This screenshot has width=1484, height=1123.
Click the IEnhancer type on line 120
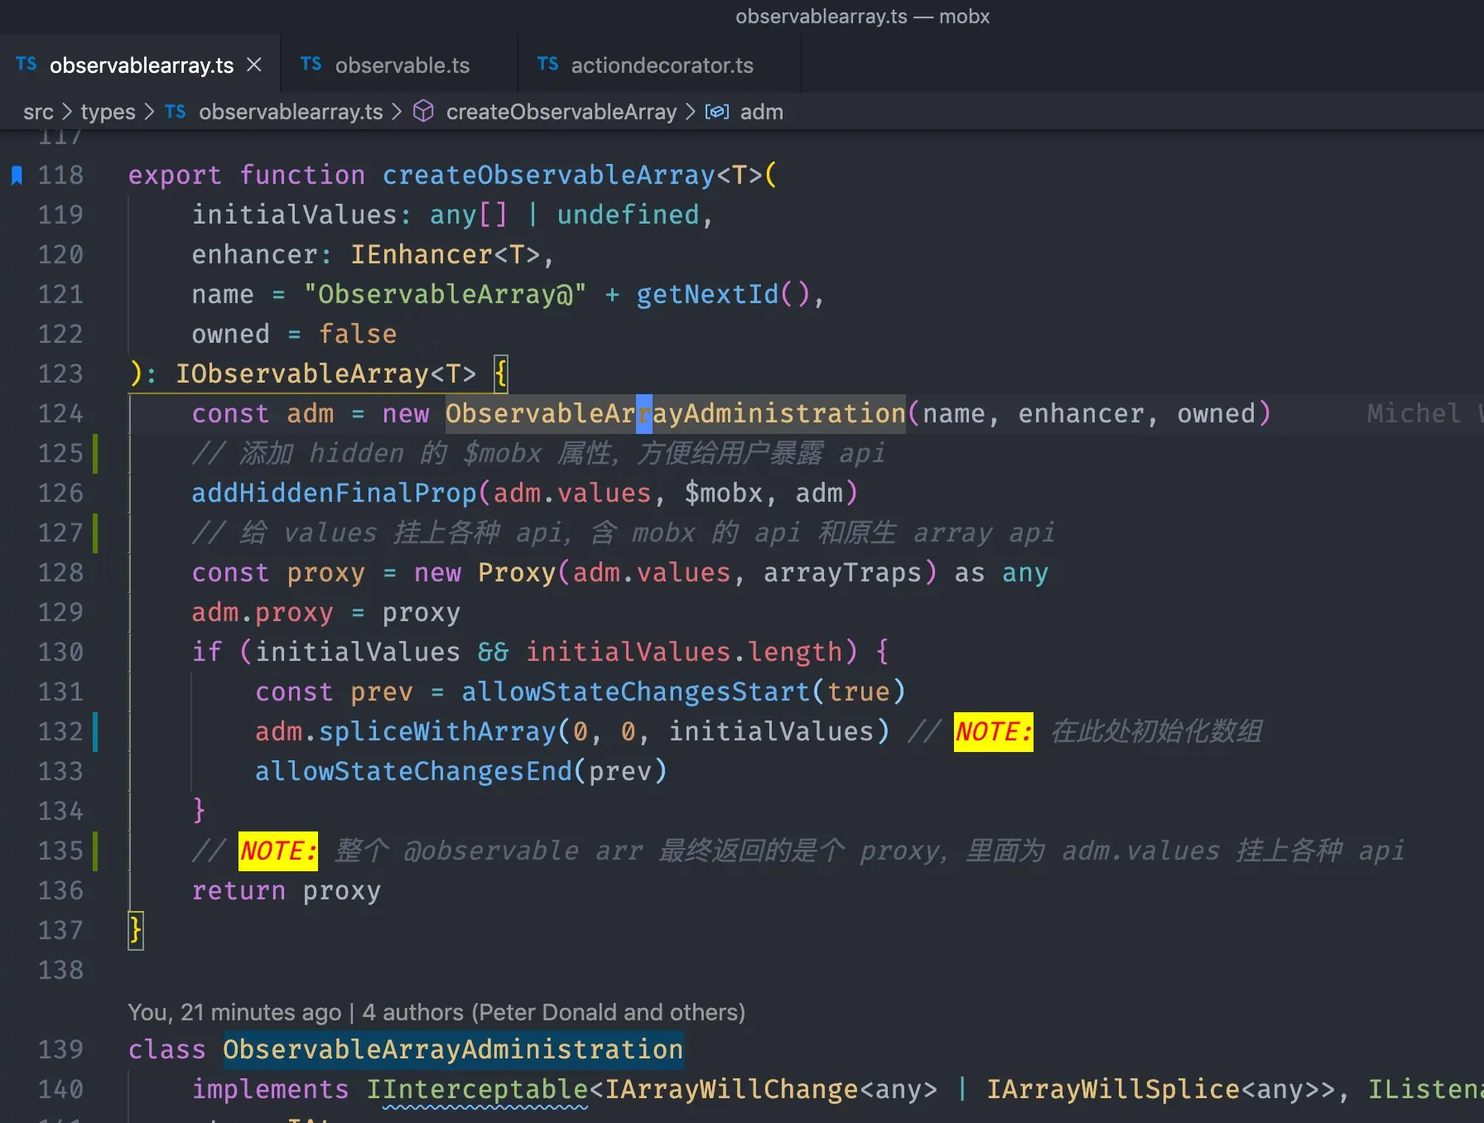(x=422, y=254)
